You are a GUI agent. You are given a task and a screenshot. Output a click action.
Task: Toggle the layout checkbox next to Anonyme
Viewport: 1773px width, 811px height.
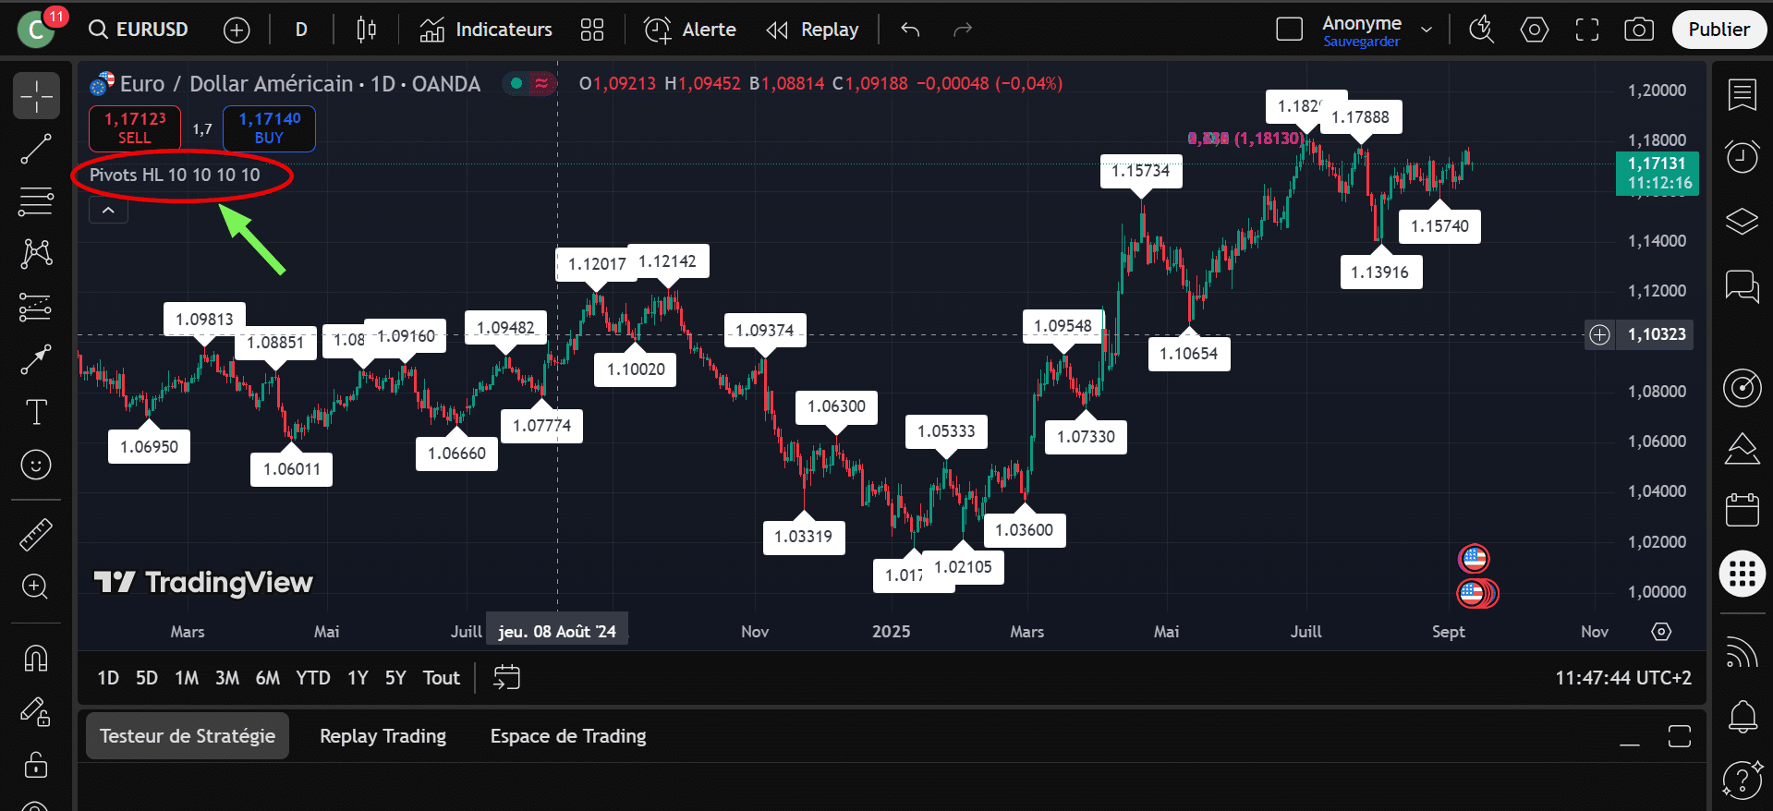pyautogui.click(x=1289, y=30)
